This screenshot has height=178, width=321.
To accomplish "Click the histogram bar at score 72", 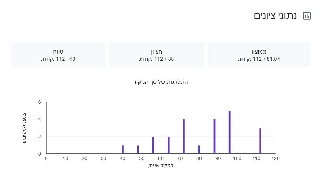I will pos(184,137).
